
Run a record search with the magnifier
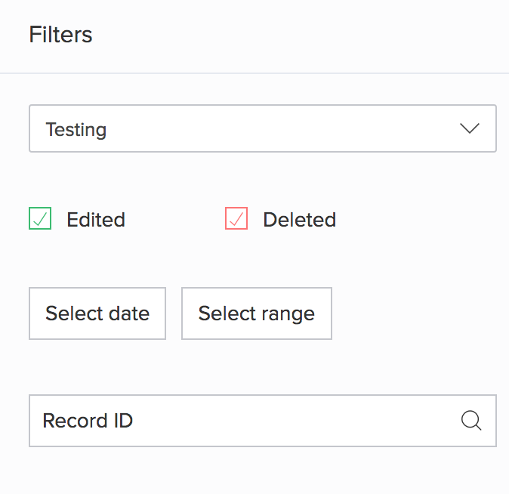pos(470,421)
